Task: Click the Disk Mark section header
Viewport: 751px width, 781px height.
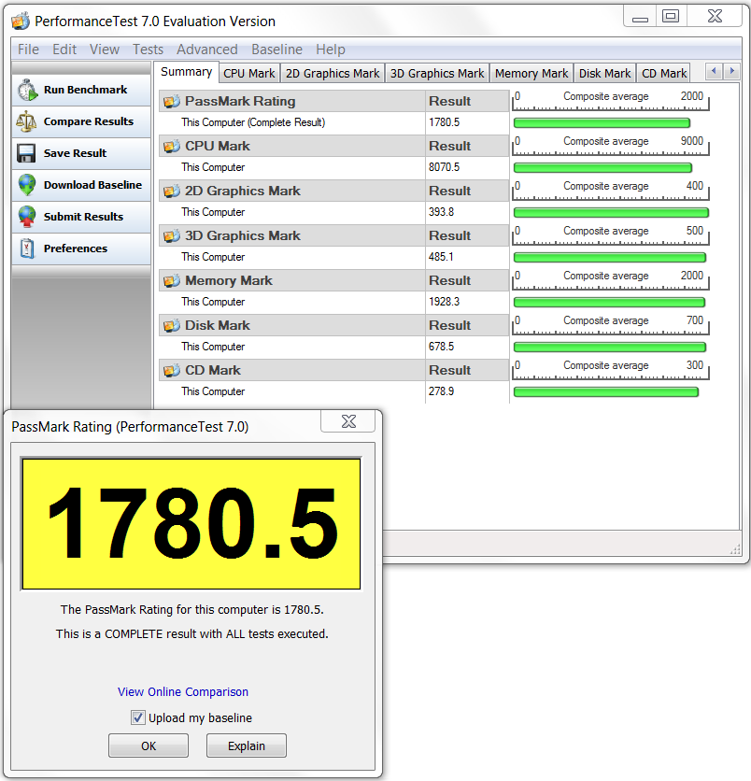Action: pyautogui.click(x=333, y=325)
